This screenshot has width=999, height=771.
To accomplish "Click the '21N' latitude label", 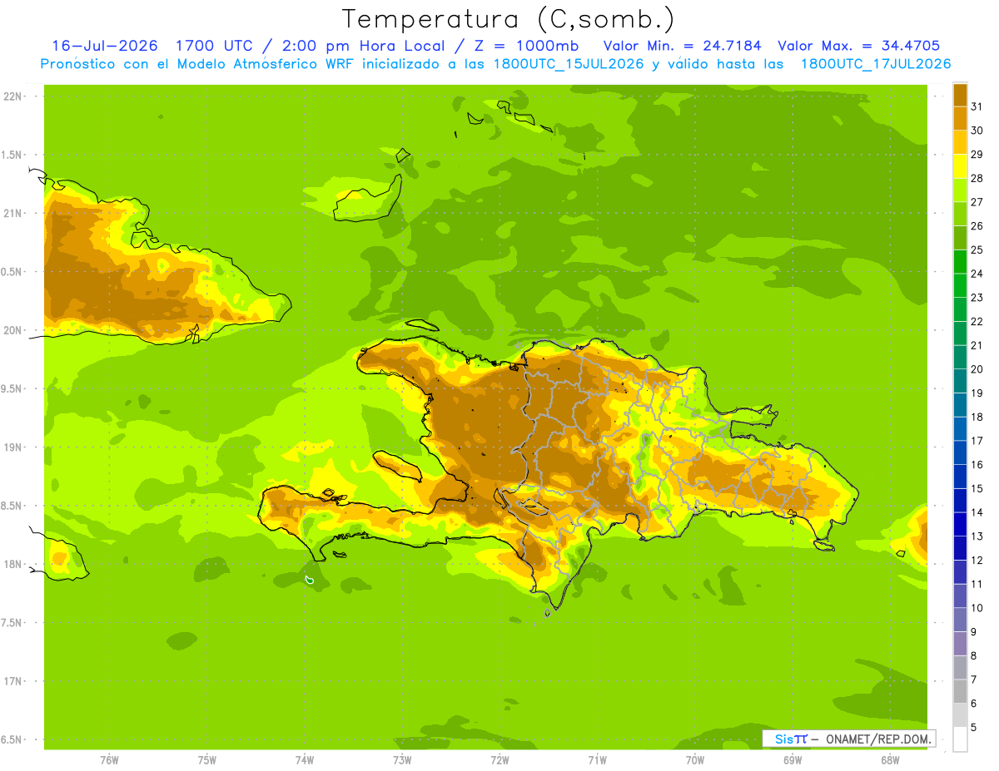I will (12, 214).
